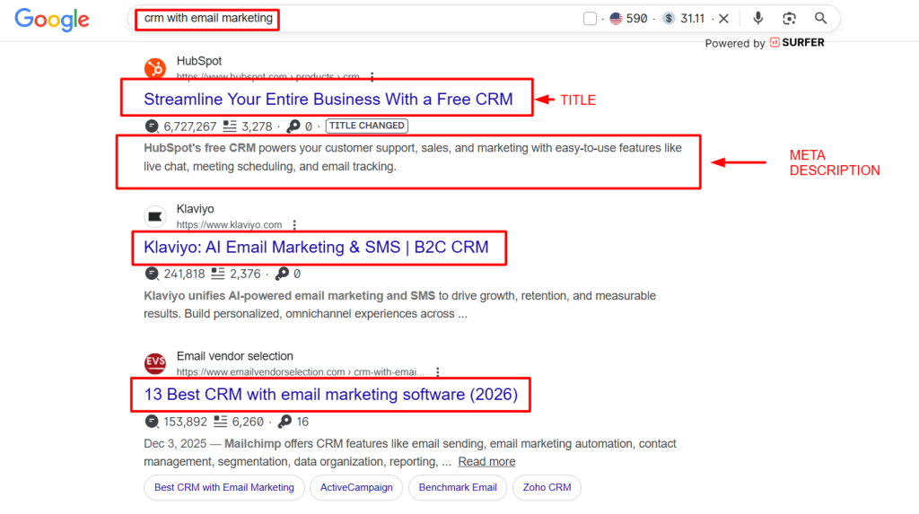
Task: Click the Klaviyo unifies AI-powered description
Action: click(x=399, y=305)
